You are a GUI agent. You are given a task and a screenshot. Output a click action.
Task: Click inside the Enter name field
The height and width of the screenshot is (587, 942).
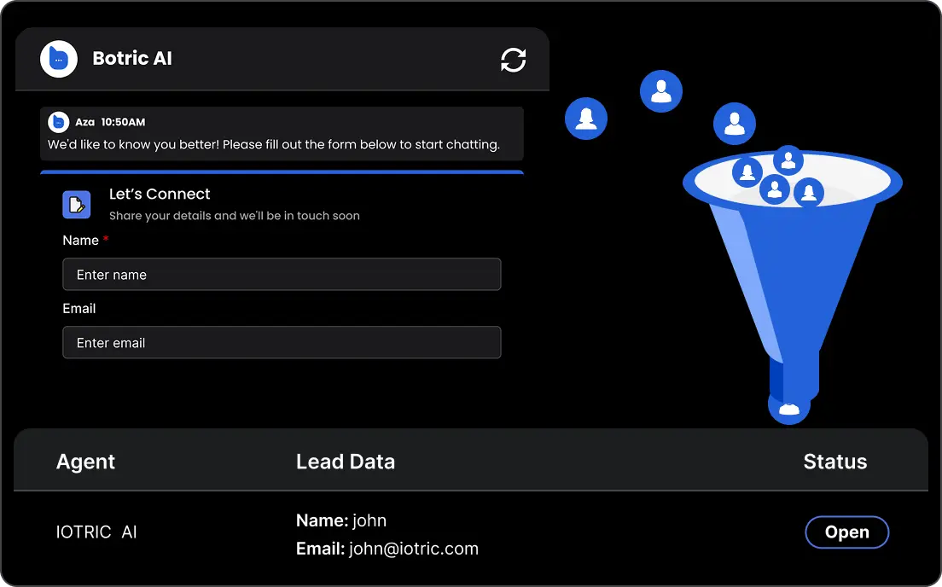click(282, 274)
